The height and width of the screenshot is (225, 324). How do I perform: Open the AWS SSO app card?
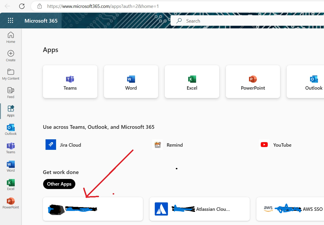point(290,209)
